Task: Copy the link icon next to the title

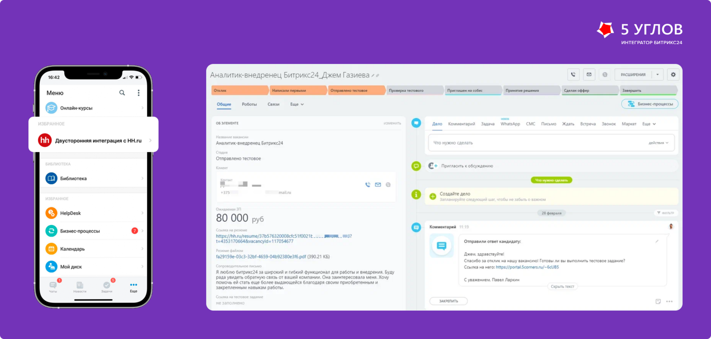Action: (x=378, y=76)
